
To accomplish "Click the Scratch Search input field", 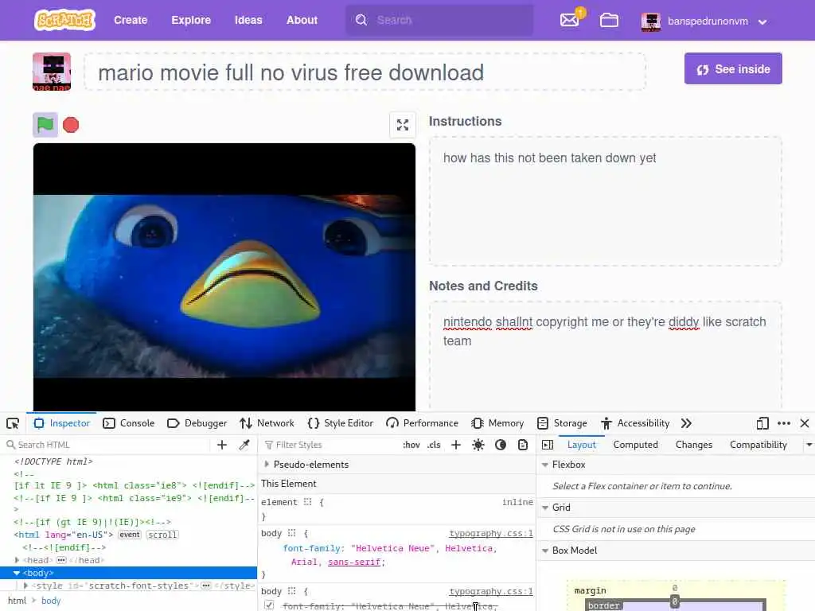I will click(x=439, y=20).
